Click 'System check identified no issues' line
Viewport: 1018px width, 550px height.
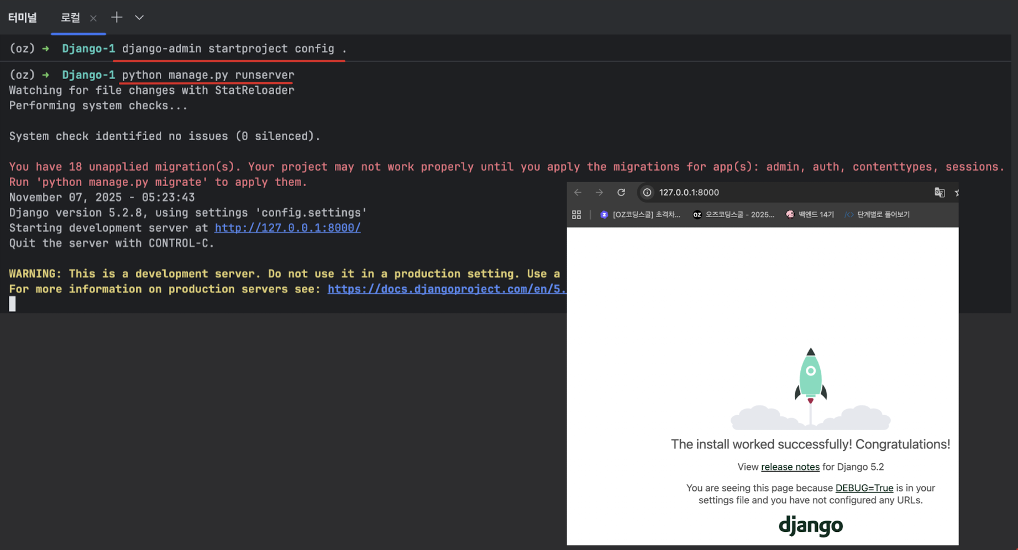click(x=165, y=136)
